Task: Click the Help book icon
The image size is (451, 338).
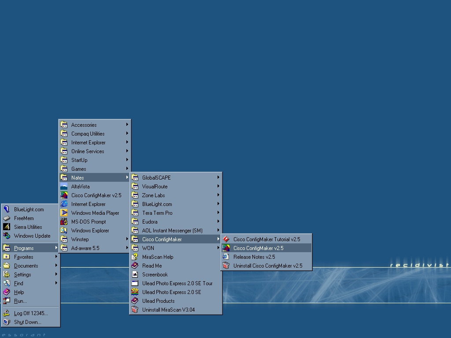Action: point(7,292)
